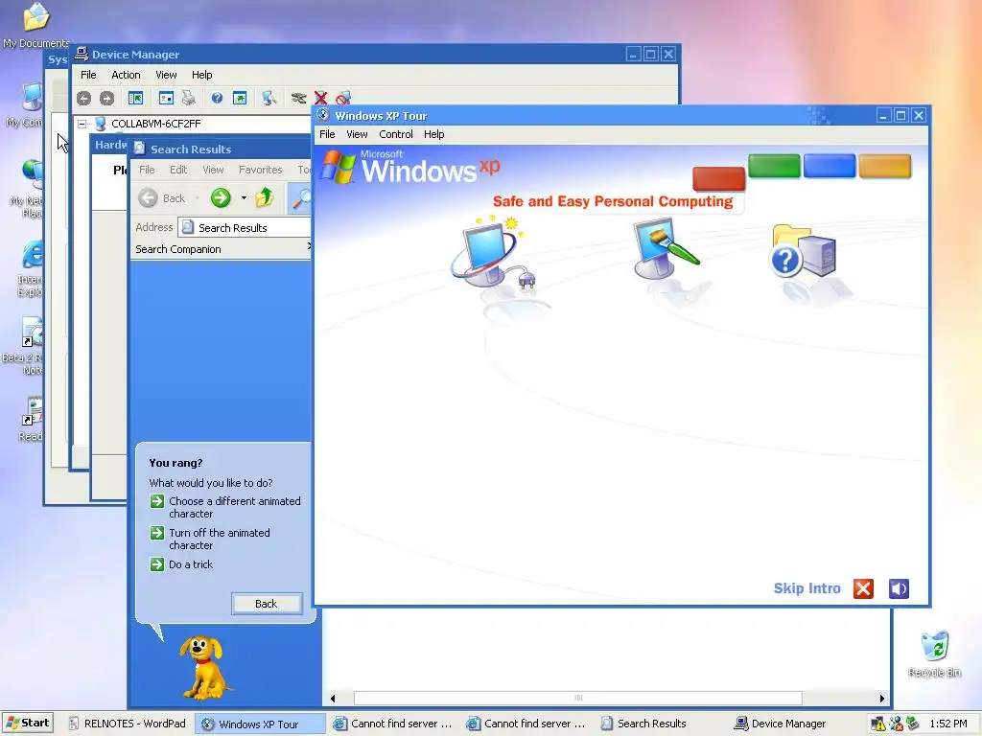This screenshot has width=982, height=736.
Task: Toggle tour sound with speaker icon
Action: pos(899,588)
